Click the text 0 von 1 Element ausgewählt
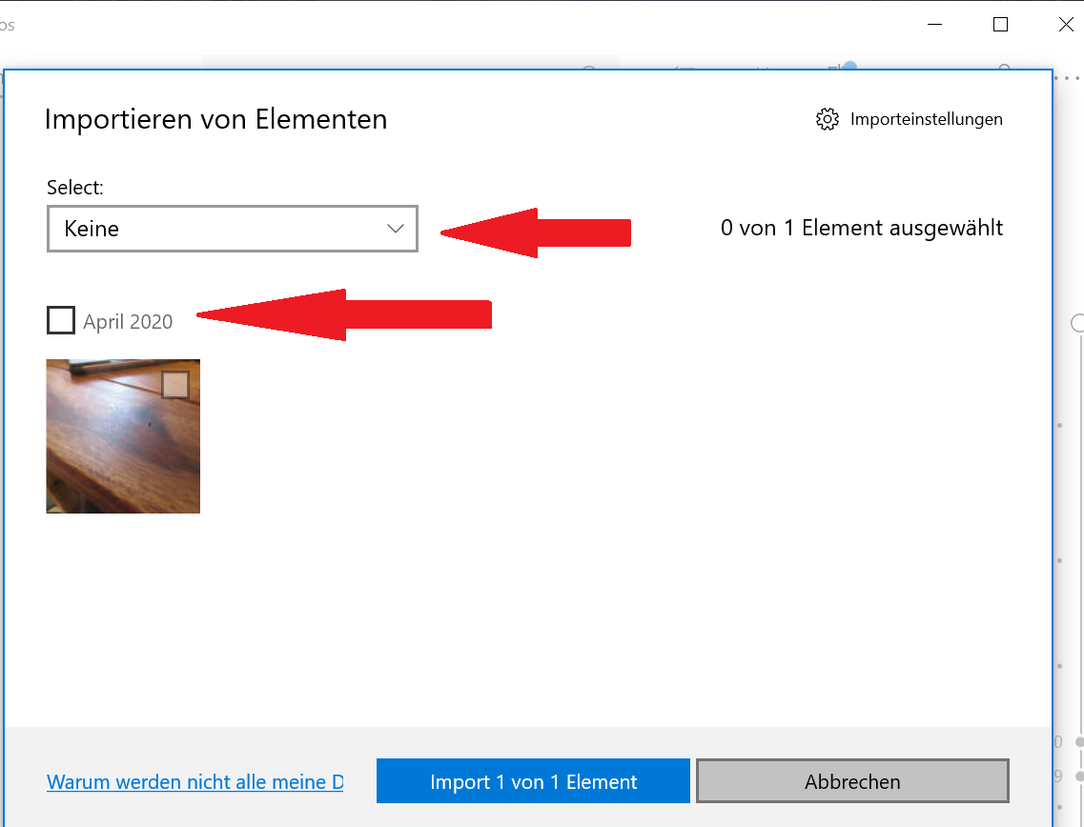The width and height of the screenshot is (1084, 827). (862, 228)
